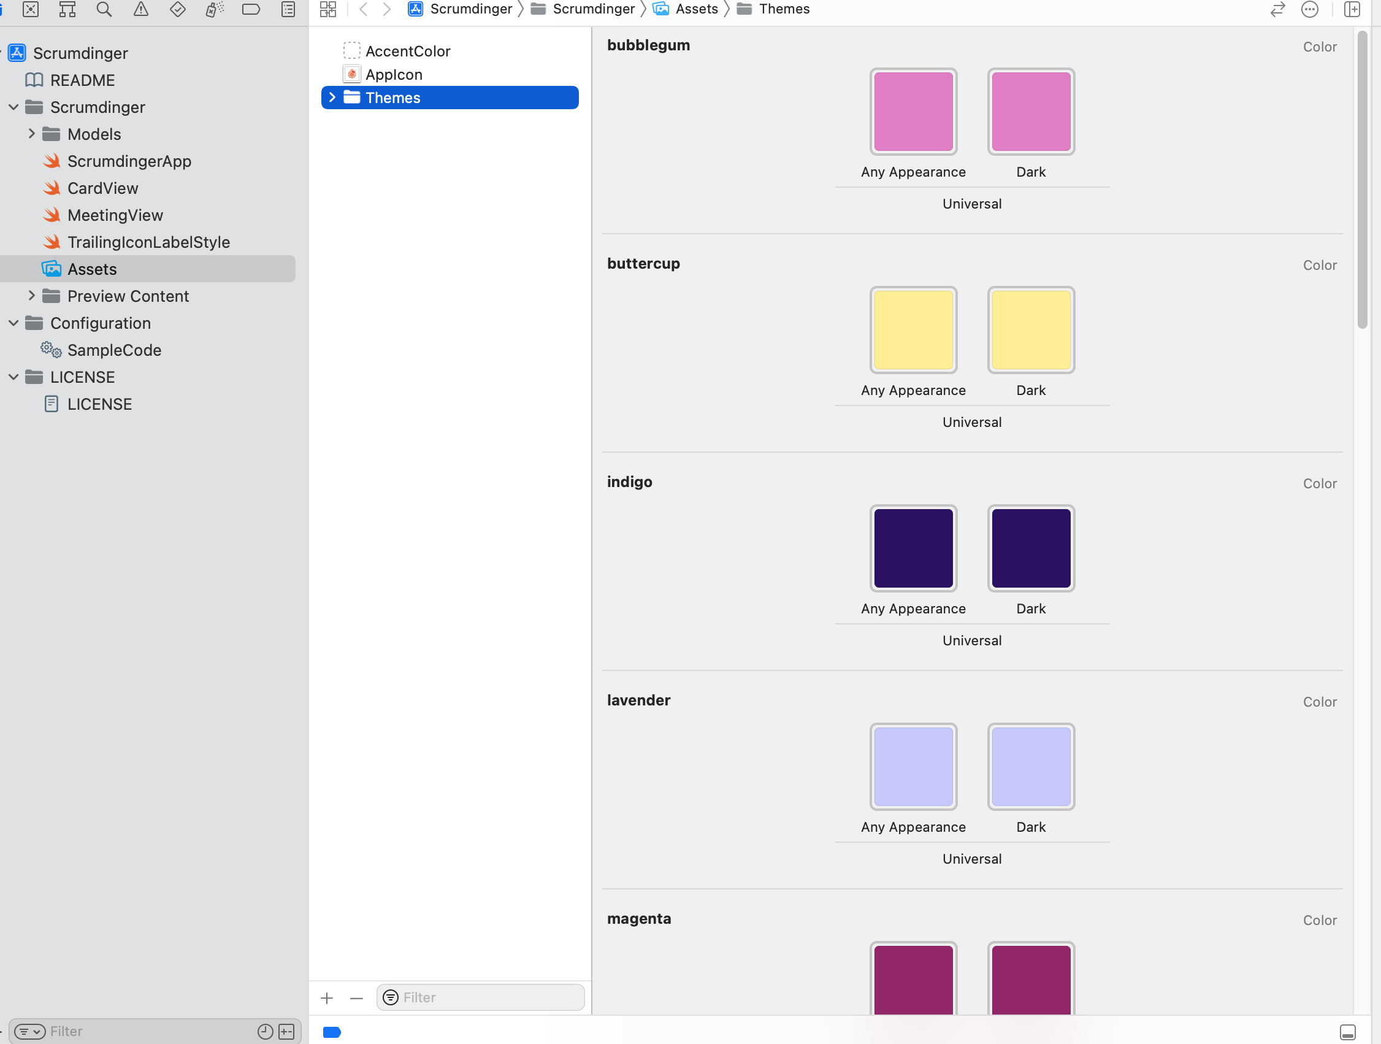The height and width of the screenshot is (1044, 1381).
Task: Expand the Themes folder disclosure arrow
Action: point(332,98)
